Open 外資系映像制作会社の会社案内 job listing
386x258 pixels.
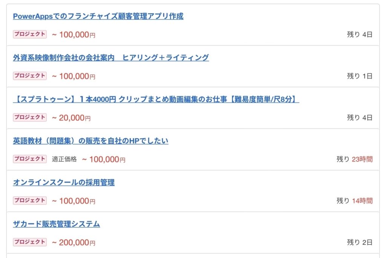(x=111, y=58)
